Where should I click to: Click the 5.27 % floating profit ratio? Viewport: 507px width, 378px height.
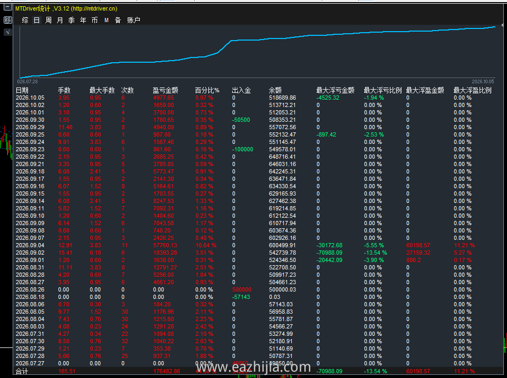463,253
